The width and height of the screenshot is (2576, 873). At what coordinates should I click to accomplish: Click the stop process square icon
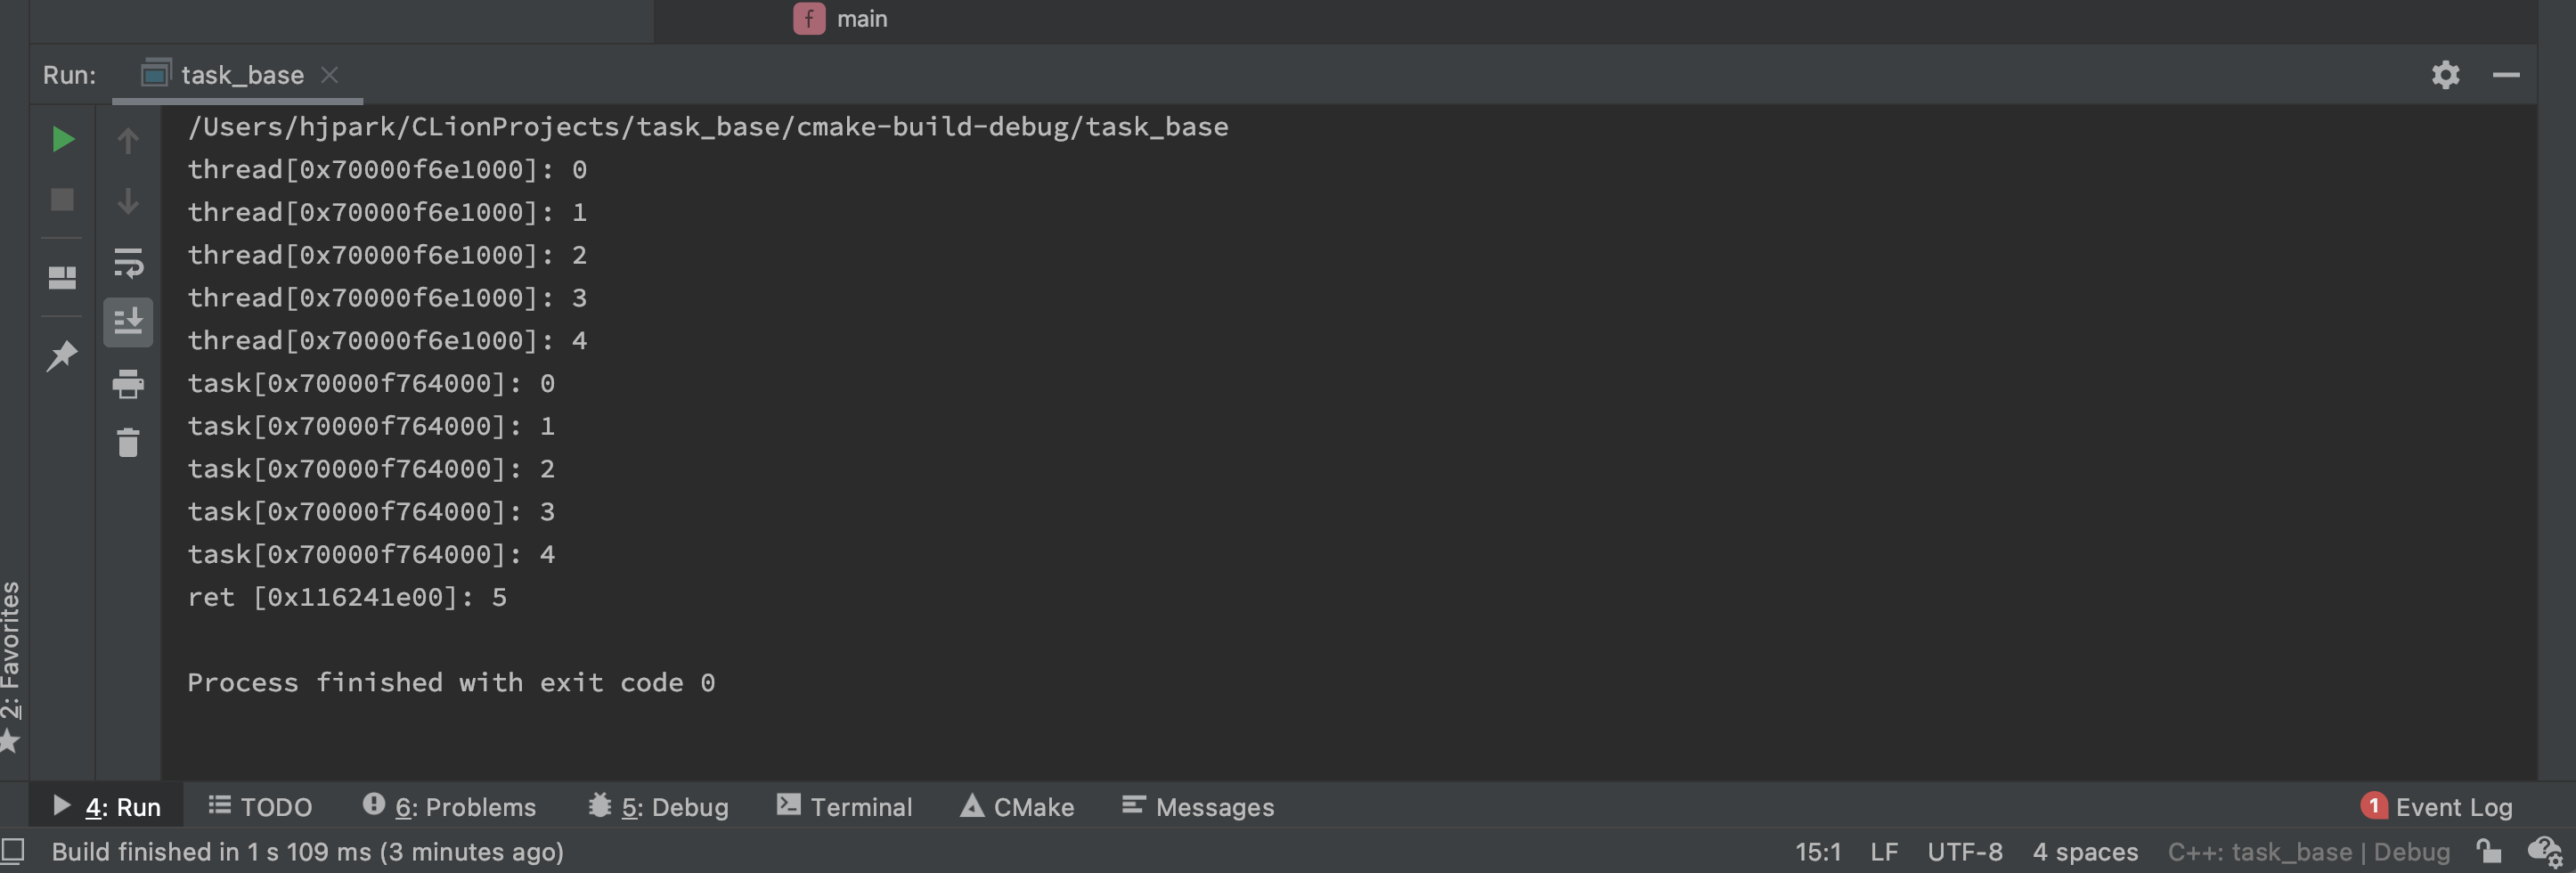click(x=62, y=199)
